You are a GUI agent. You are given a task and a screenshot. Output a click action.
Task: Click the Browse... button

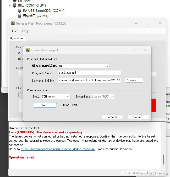[x=134, y=80]
